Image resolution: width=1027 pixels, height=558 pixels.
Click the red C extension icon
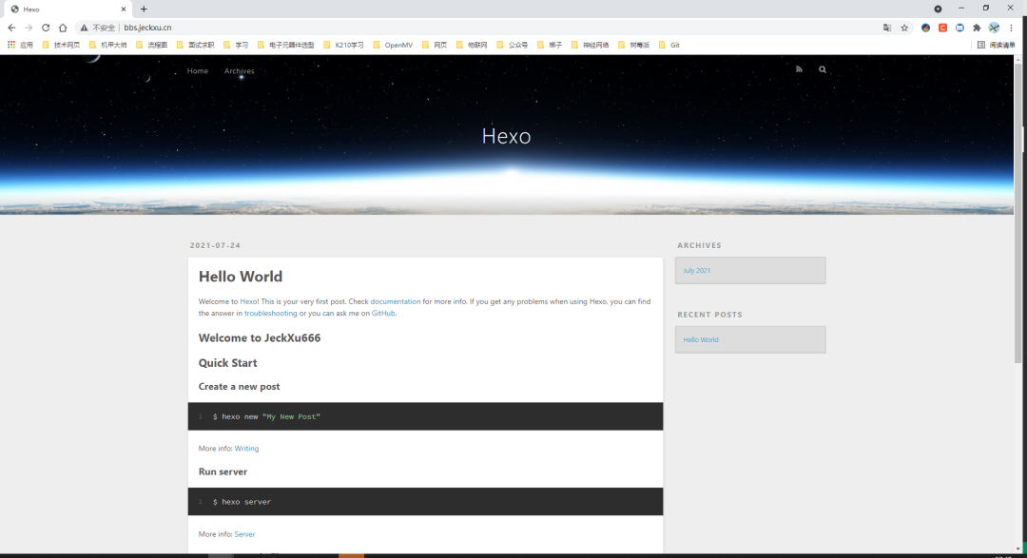click(x=942, y=28)
